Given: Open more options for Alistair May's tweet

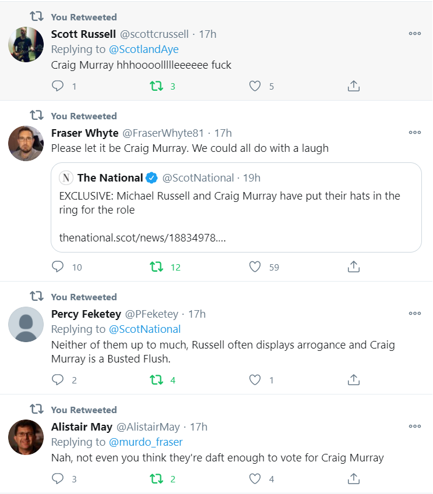Looking at the screenshot, I should [414, 427].
